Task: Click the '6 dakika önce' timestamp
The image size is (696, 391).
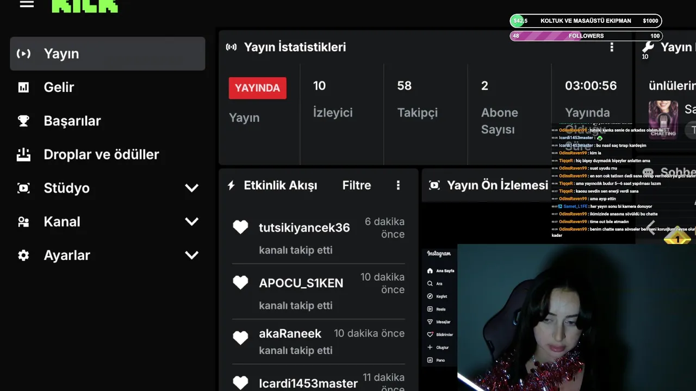Action: click(x=384, y=228)
